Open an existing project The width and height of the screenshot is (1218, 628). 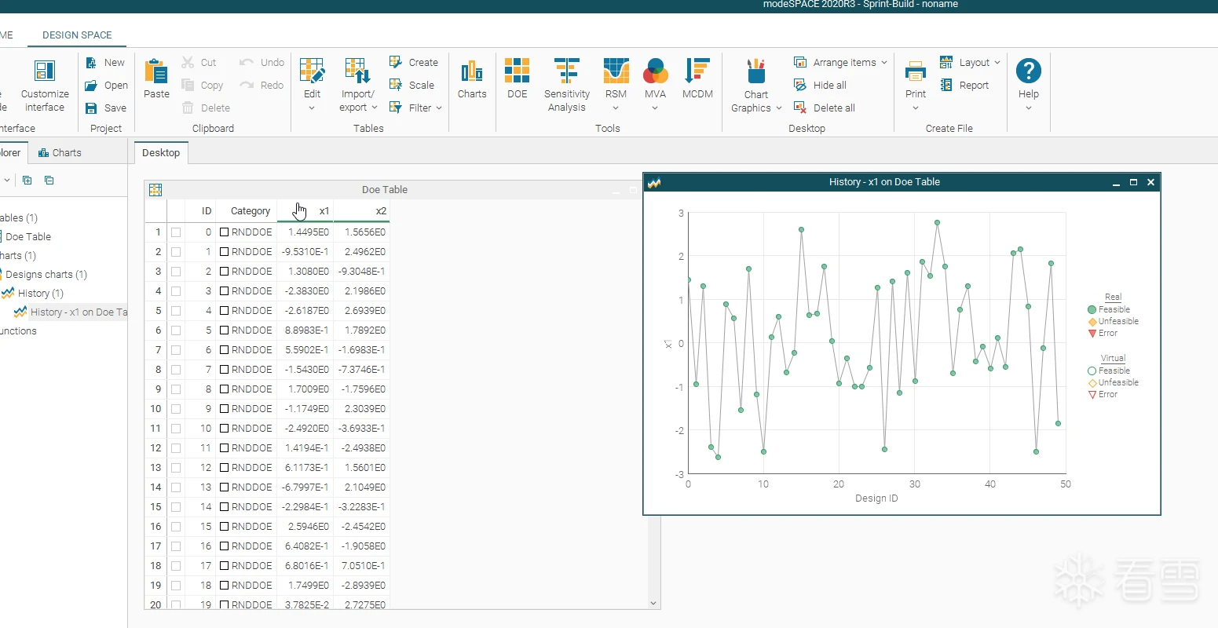106,86
